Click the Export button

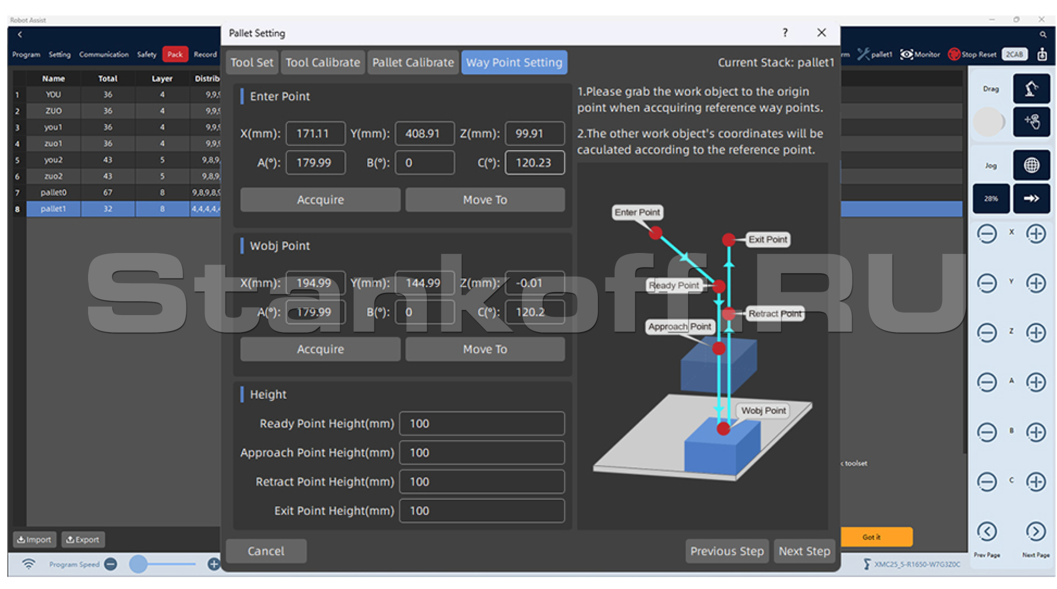pos(83,540)
